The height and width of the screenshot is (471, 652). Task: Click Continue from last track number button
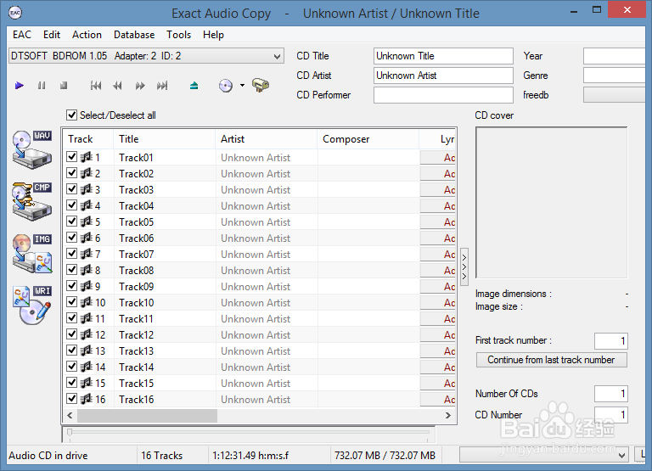tap(551, 360)
